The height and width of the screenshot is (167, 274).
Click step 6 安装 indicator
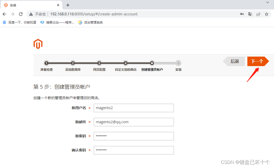pos(178,63)
